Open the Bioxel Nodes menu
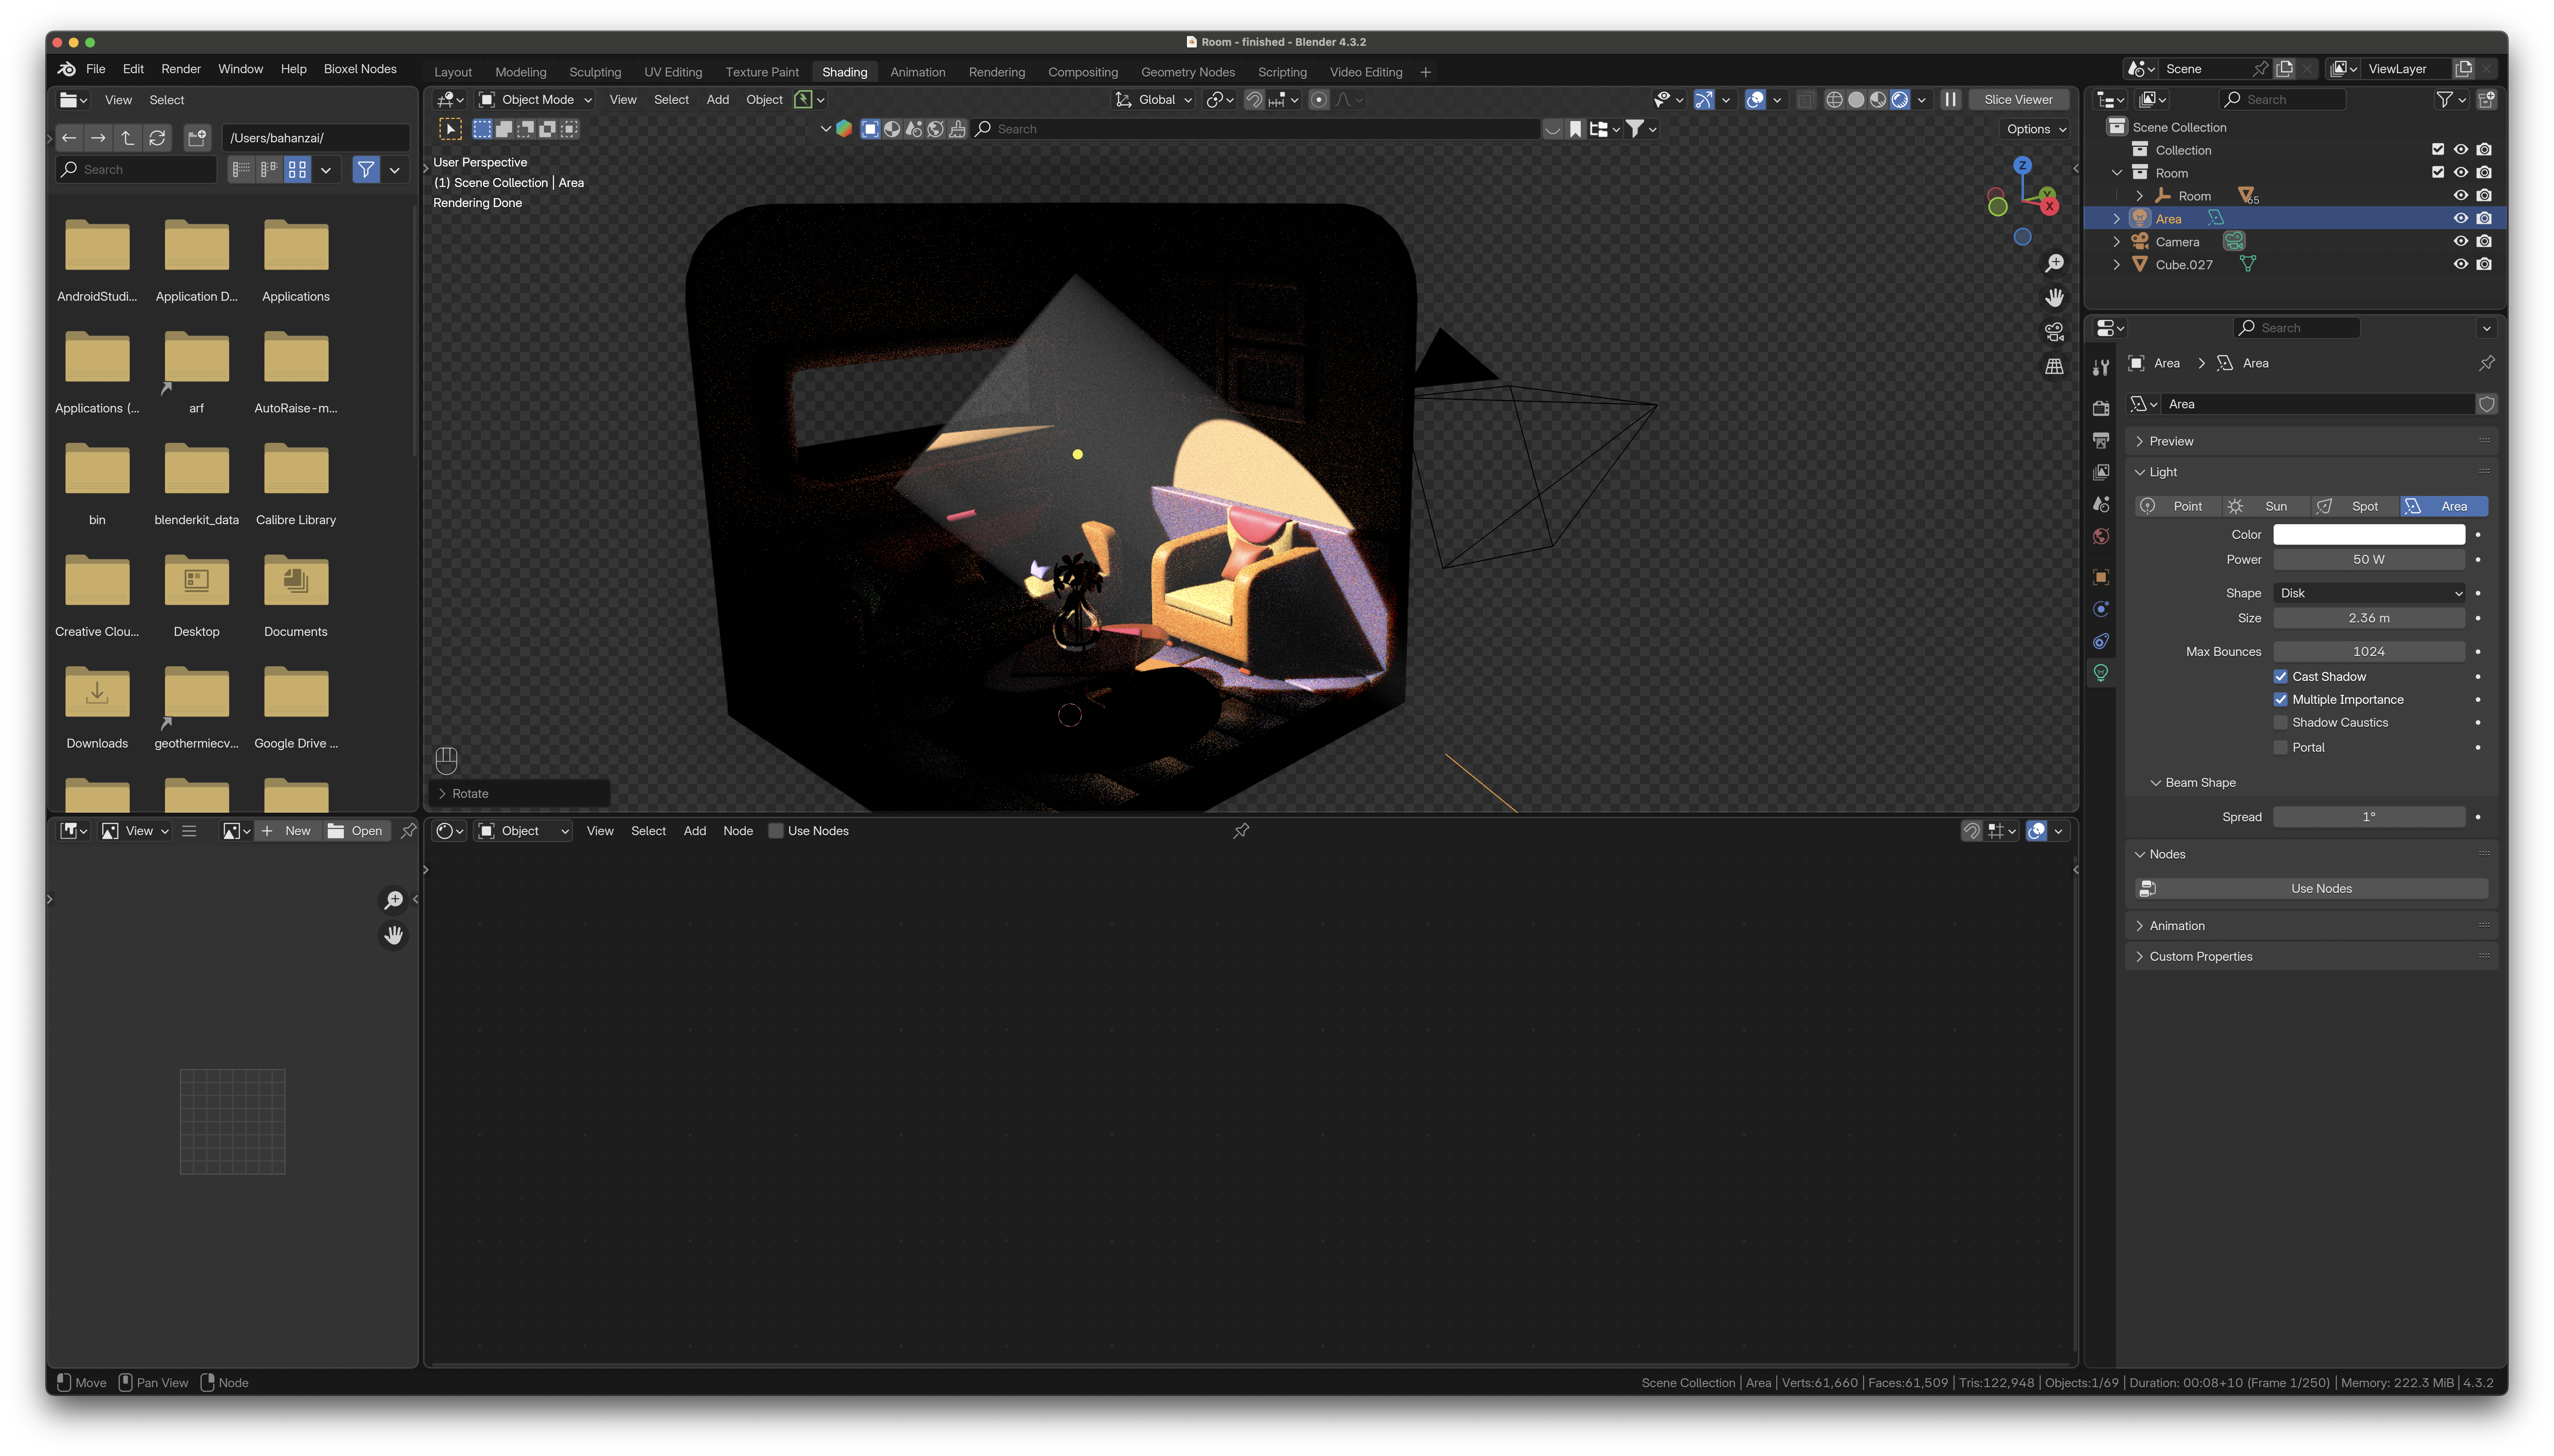 (360, 69)
